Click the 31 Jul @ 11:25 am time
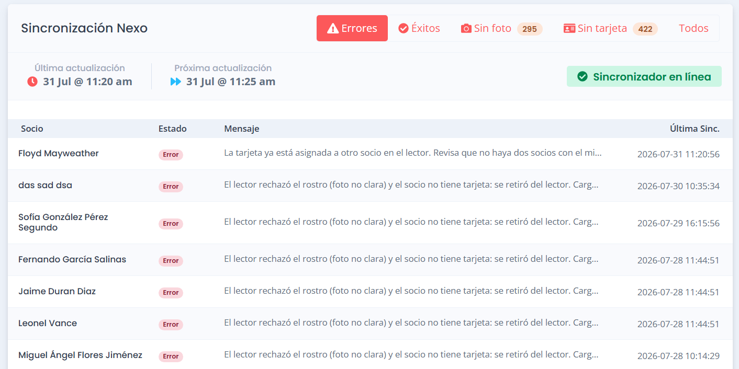 (x=231, y=82)
